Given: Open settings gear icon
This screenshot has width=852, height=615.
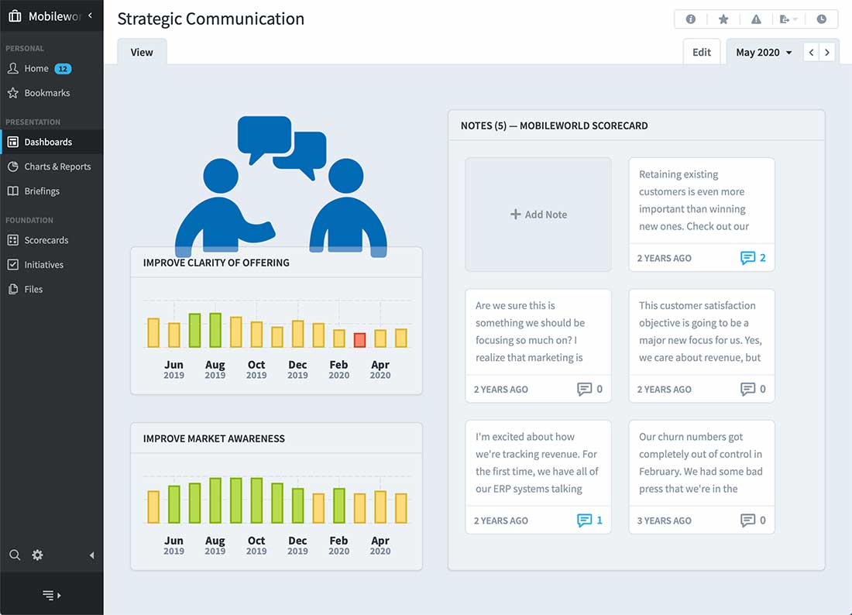Looking at the screenshot, I should pyautogui.click(x=37, y=555).
